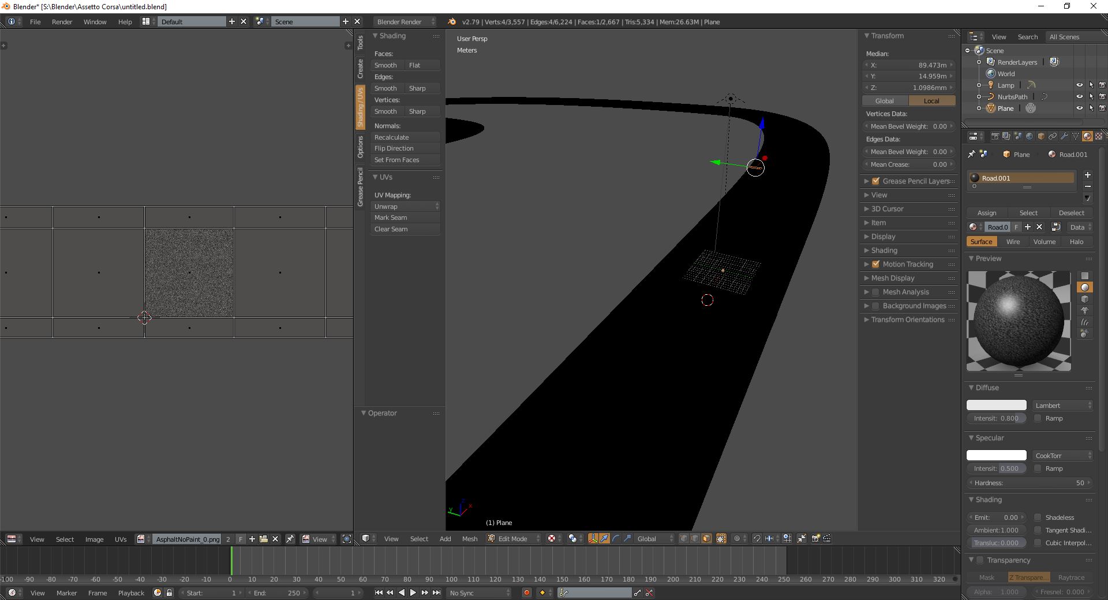
Task: Switch to the Grease Pencil tab
Action: coord(360,187)
